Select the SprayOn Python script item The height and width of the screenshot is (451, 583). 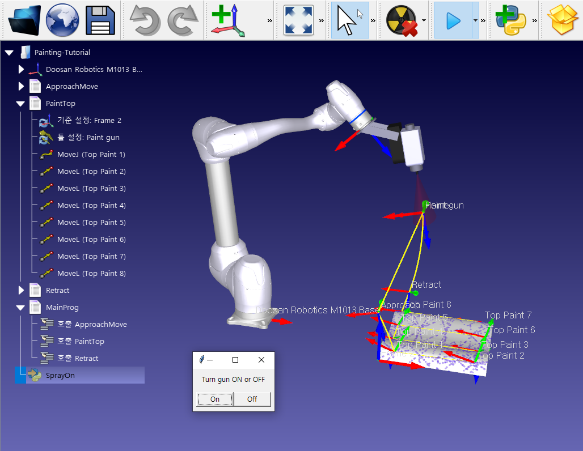point(60,376)
